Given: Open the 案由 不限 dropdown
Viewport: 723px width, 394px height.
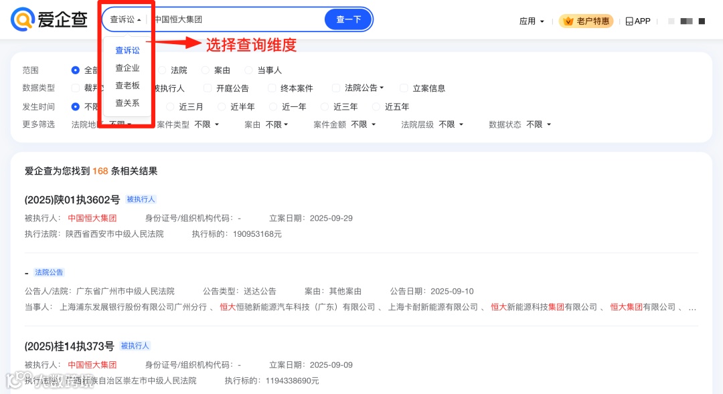Looking at the screenshot, I should (x=277, y=124).
